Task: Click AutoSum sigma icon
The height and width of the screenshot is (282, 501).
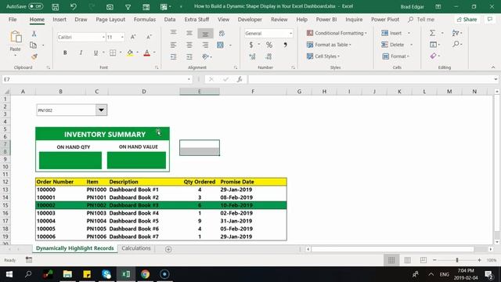Action: (432, 33)
